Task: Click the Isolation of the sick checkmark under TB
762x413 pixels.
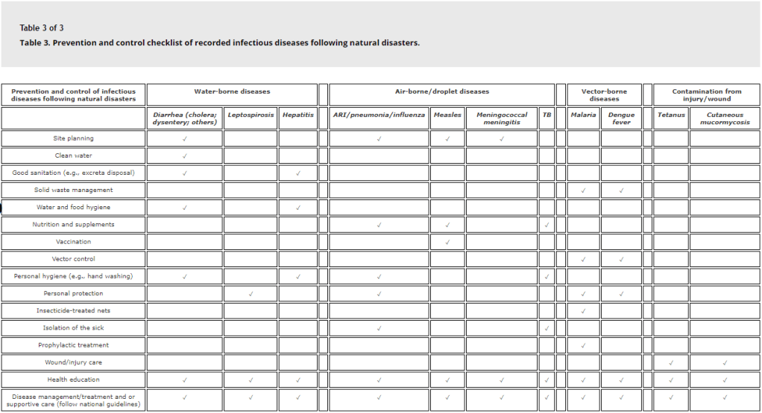Action: click(547, 328)
